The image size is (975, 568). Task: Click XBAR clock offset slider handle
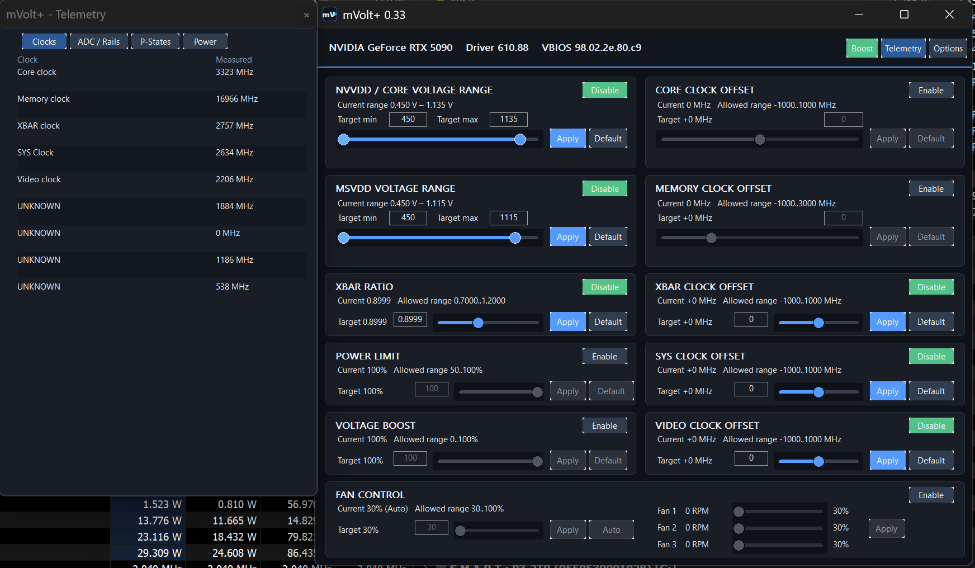818,323
